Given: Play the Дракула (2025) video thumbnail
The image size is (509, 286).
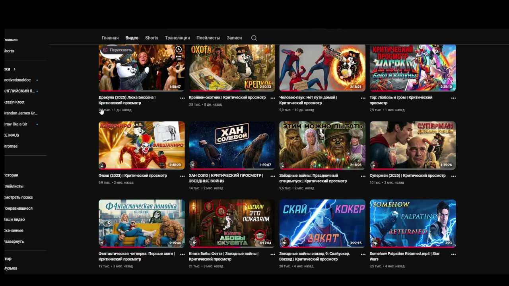Looking at the screenshot, I should tap(142, 68).
